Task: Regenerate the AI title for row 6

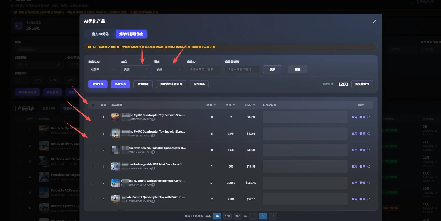Action: [x=369, y=199]
